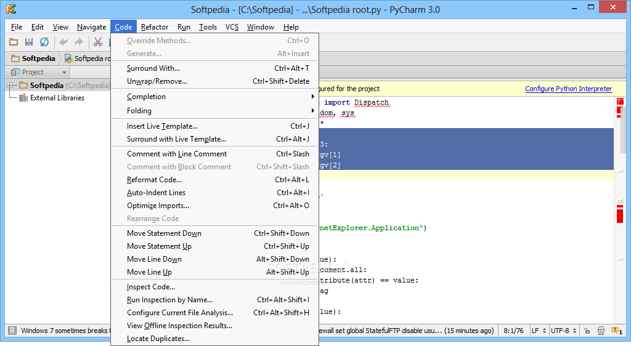Click the Configure Python Interpreter link
Viewport: 631px width, 346px height.
[568, 89]
